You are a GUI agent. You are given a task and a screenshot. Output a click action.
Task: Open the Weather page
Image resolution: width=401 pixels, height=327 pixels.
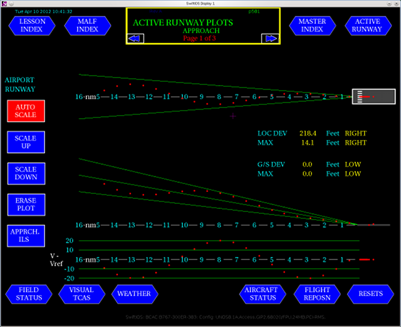[135, 294]
